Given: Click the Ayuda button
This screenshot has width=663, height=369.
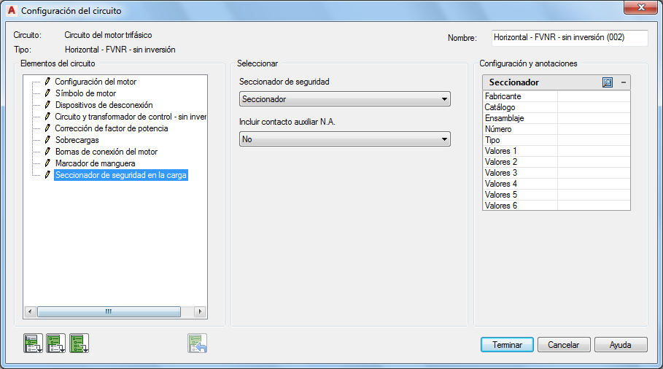Looking at the screenshot, I should [x=621, y=345].
